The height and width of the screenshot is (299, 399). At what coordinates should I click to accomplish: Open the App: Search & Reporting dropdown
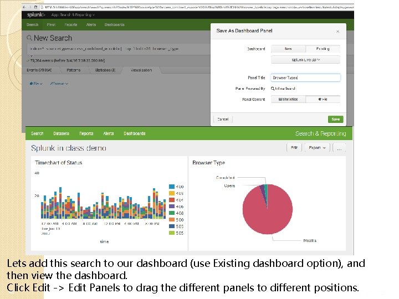pos(73,15)
